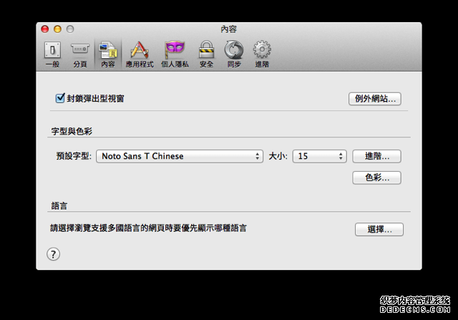Minimize the window with yellow button
Viewport: 458px width, 320px height.
[57, 29]
